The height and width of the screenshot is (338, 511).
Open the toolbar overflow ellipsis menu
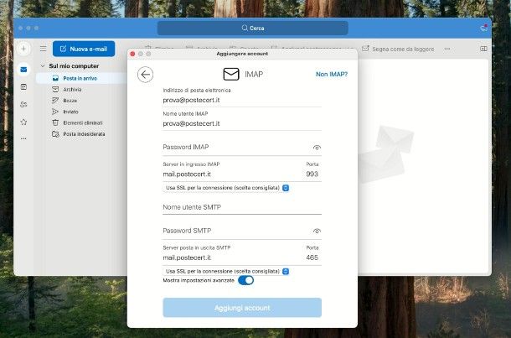[447, 49]
